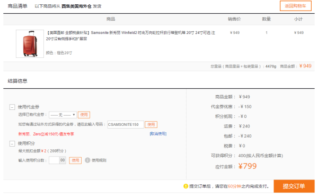This screenshot has height=196, width=318.
Task: Click the 数量 column header
Action: pos(266,19)
